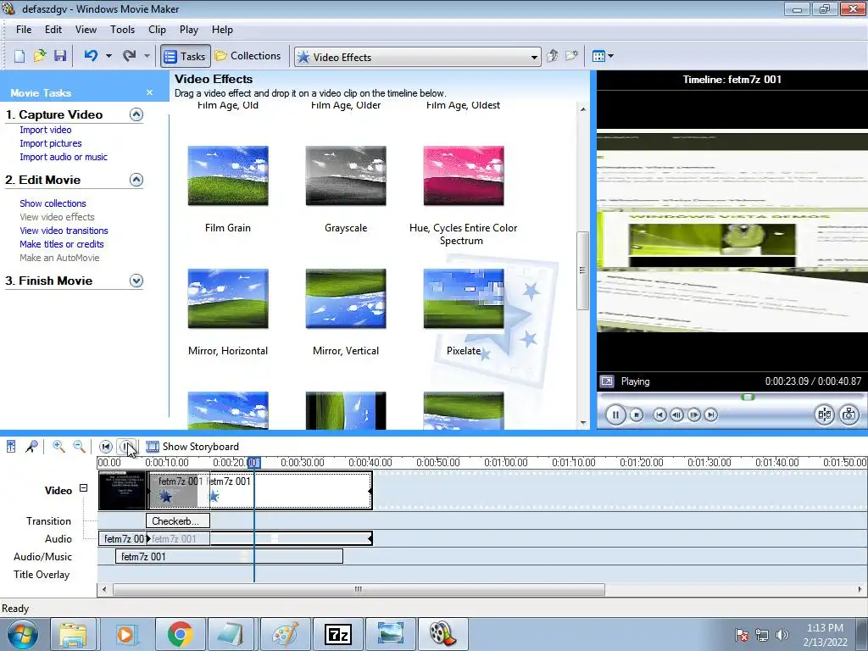868x651 pixels.
Task: Click the Open Project folder icon
Action: 40,56
